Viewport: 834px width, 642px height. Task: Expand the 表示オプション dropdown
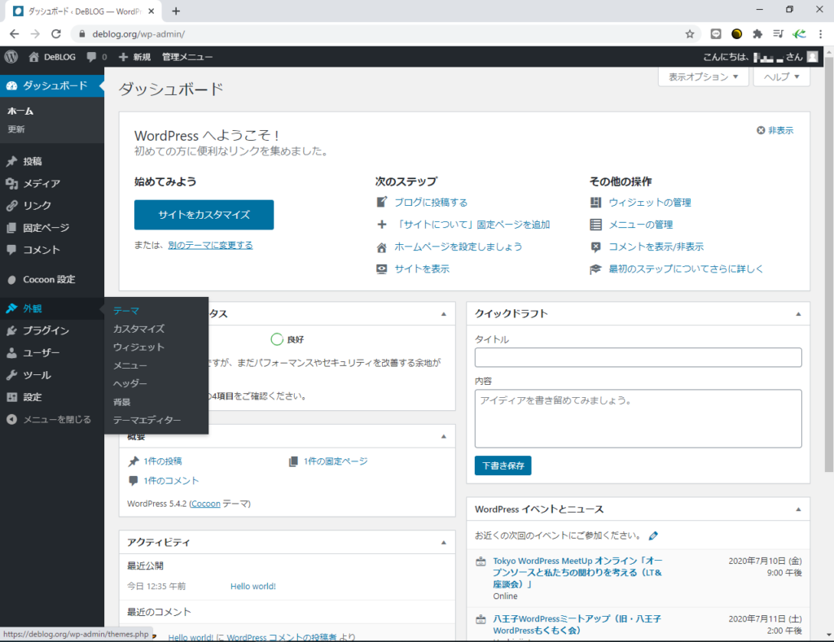click(703, 76)
